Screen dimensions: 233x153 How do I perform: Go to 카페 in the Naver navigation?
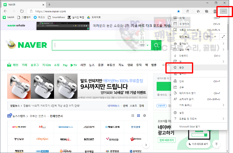pos(24,65)
